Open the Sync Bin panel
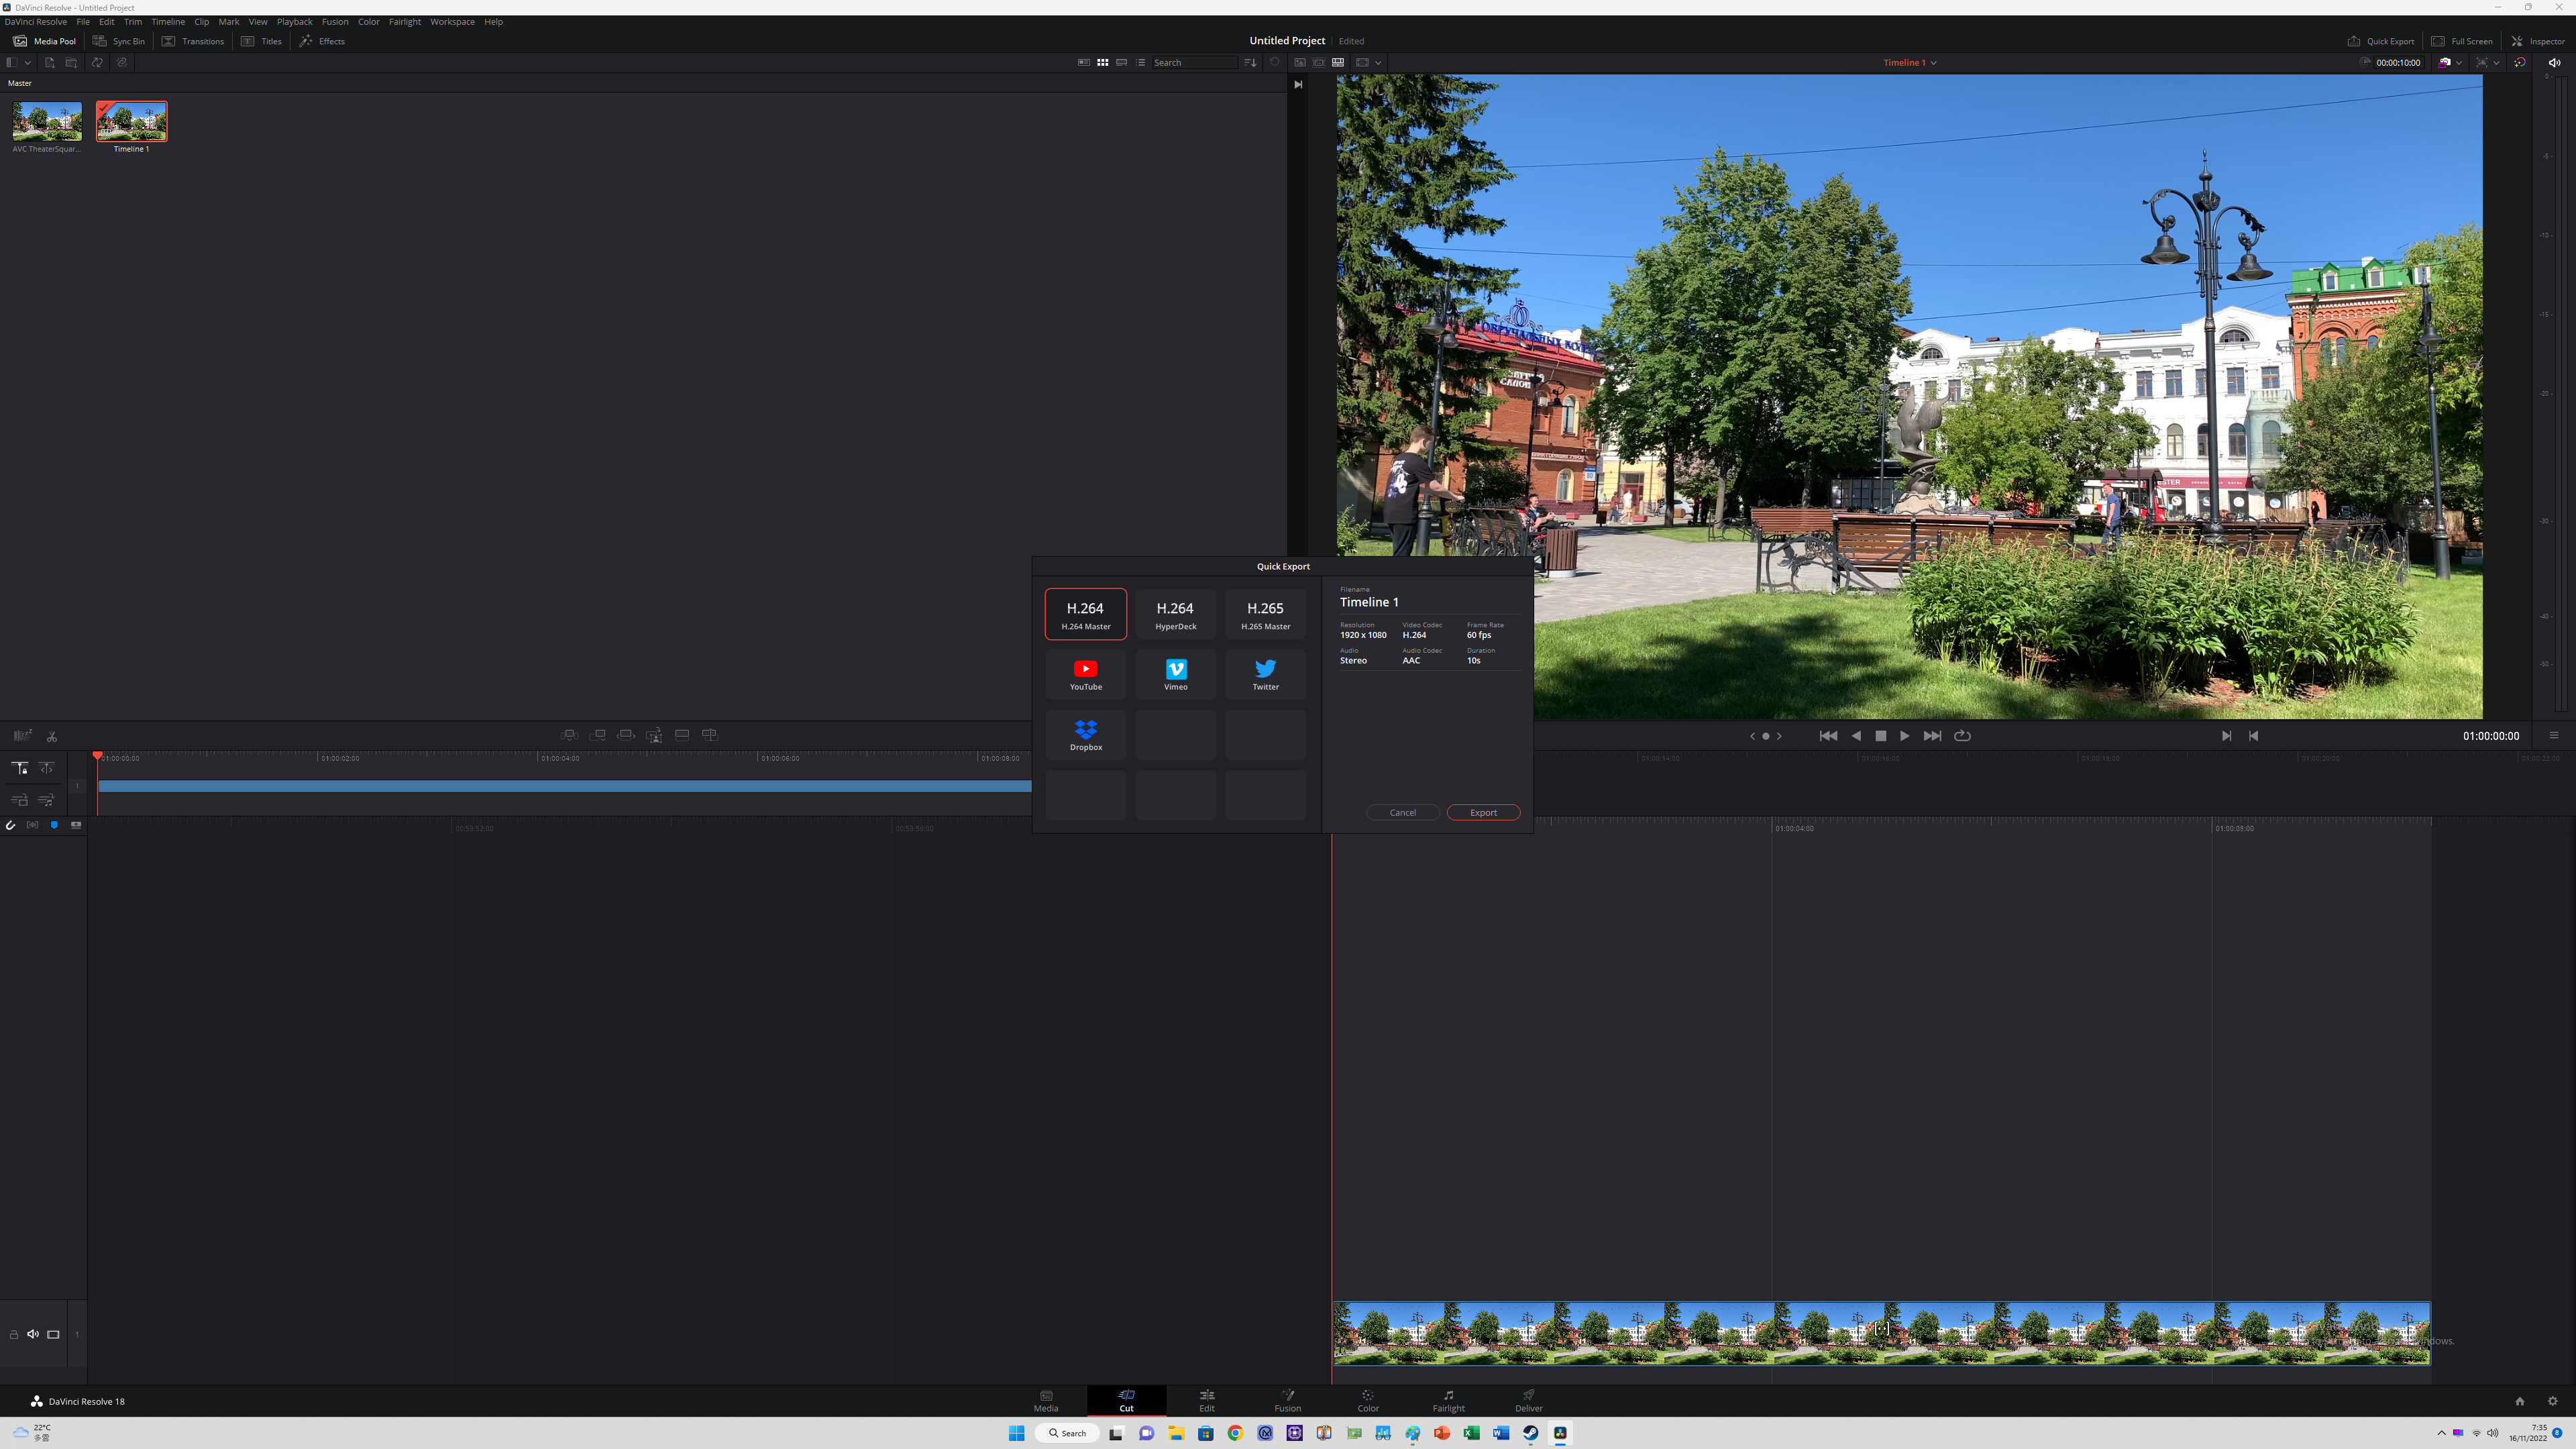The image size is (2576, 1449). (x=119, y=41)
